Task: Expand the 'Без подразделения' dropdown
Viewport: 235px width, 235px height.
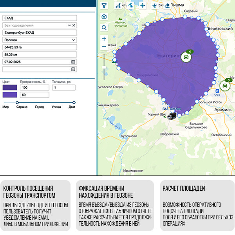Action: (70, 25)
